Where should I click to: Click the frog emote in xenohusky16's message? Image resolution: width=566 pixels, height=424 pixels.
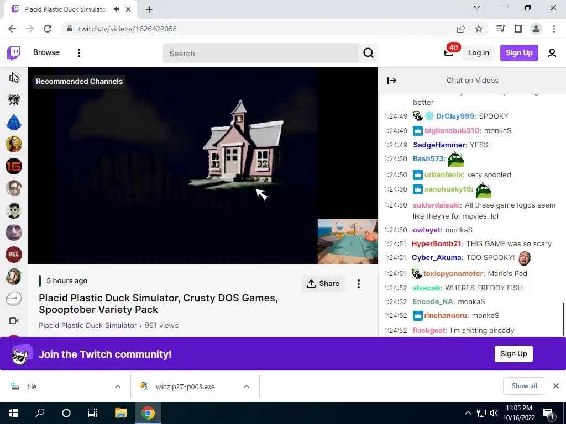pyautogui.click(x=483, y=190)
